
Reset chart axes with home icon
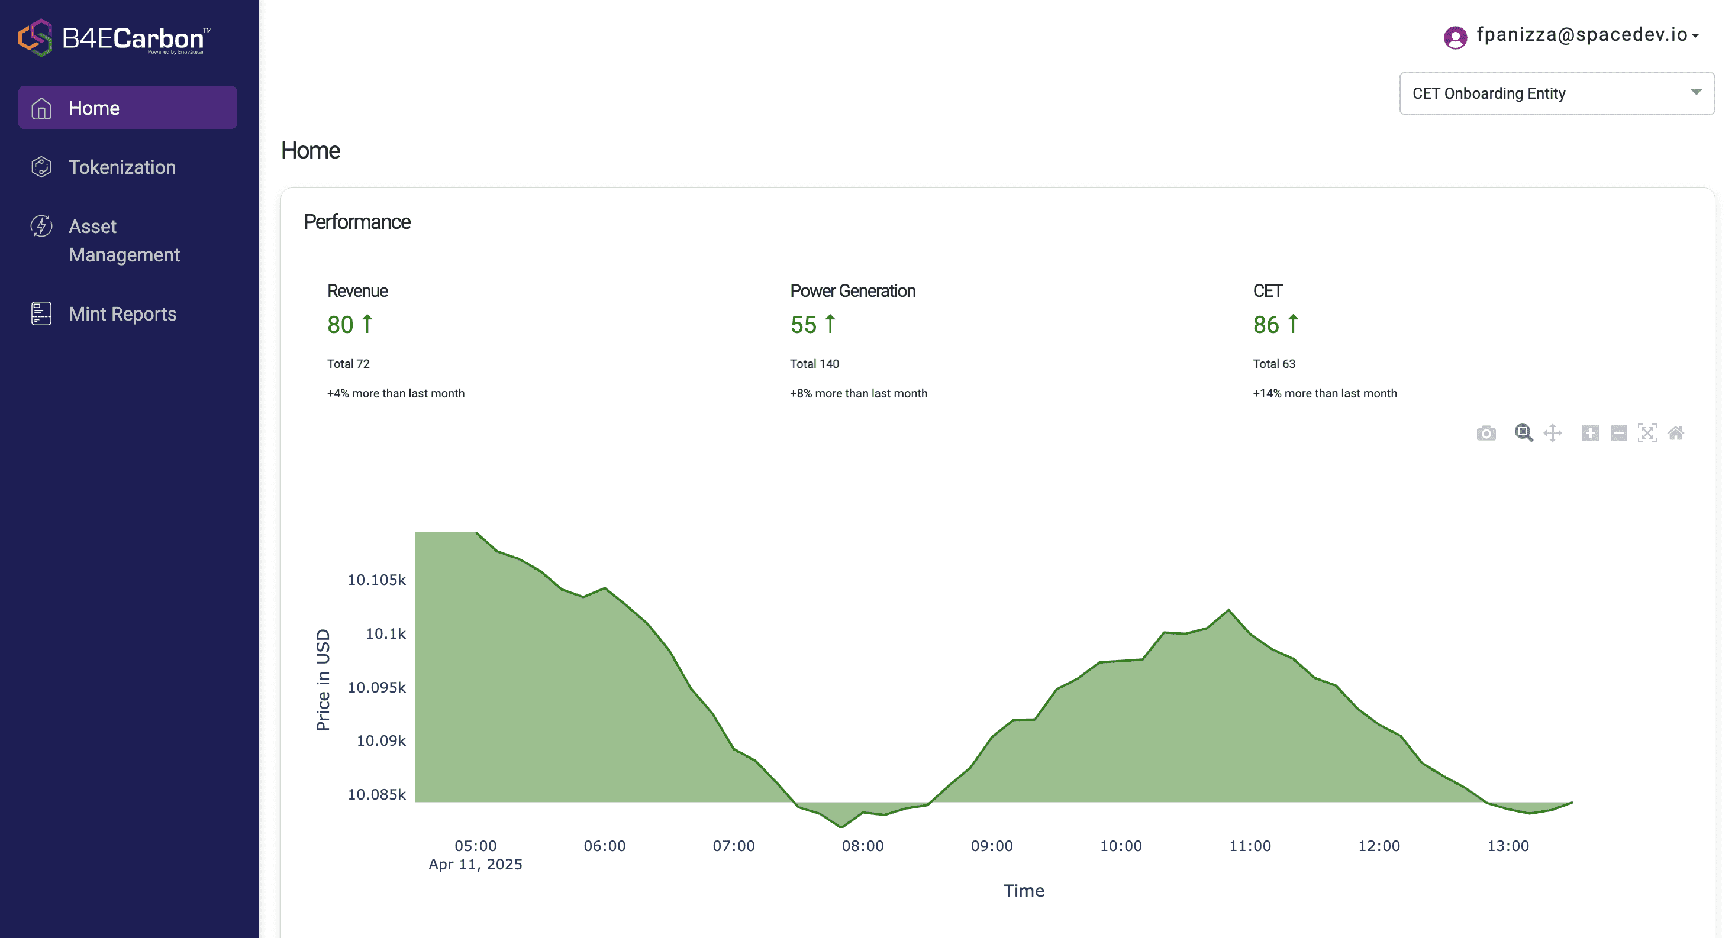point(1676,433)
